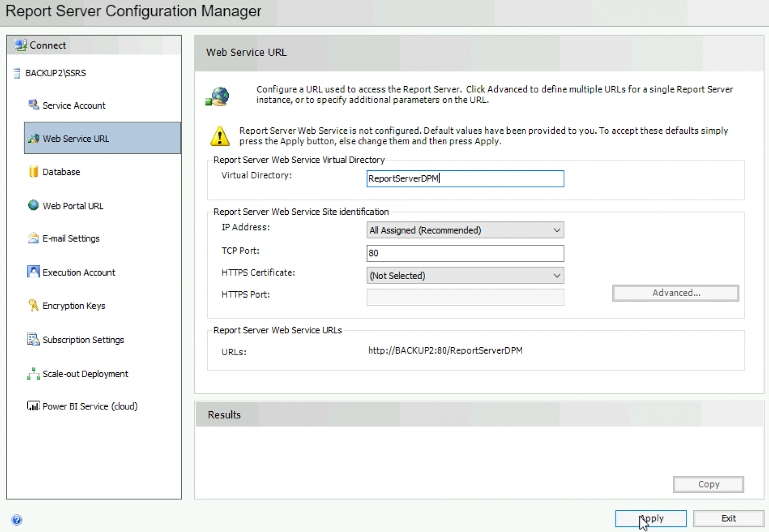Viewport: 769px width, 532px height.
Task: Click the Power BI Service chart icon
Action: click(34, 406)
